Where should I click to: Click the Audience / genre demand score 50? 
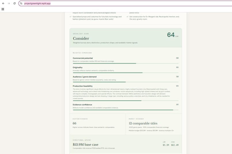(177, 77)
